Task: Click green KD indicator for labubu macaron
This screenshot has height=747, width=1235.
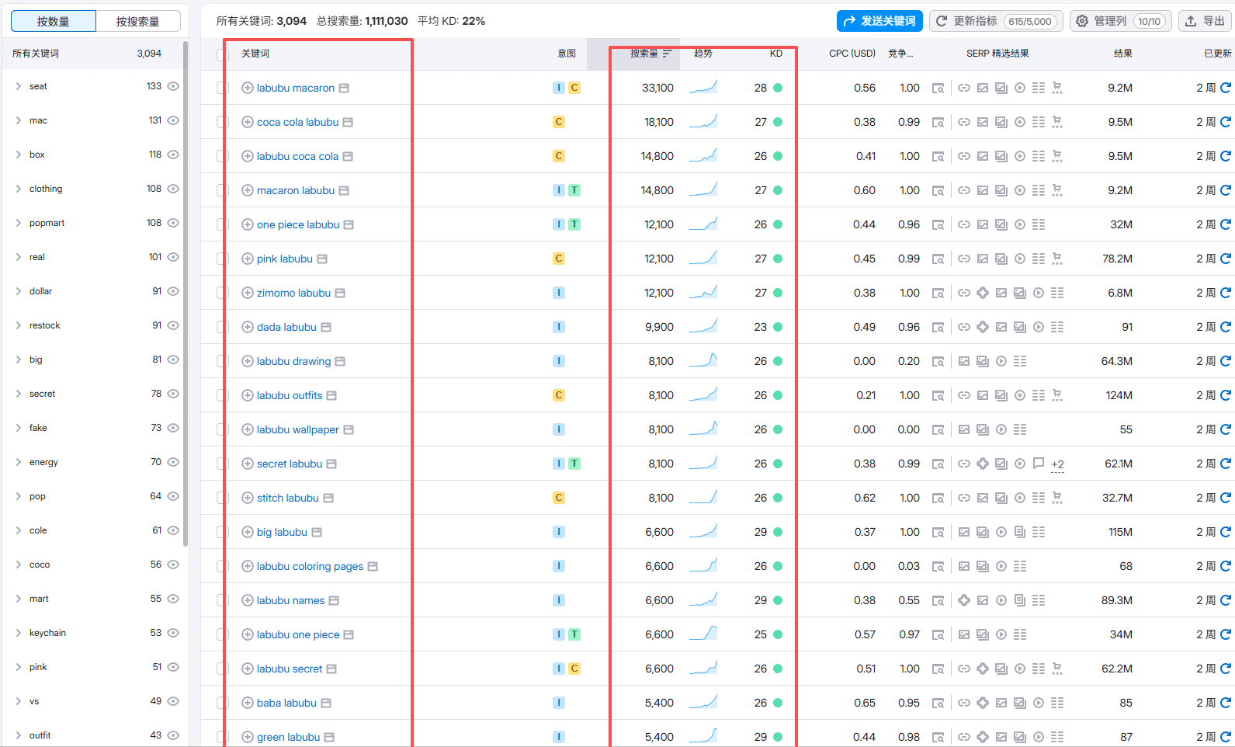Action: [x=778, y=88]
